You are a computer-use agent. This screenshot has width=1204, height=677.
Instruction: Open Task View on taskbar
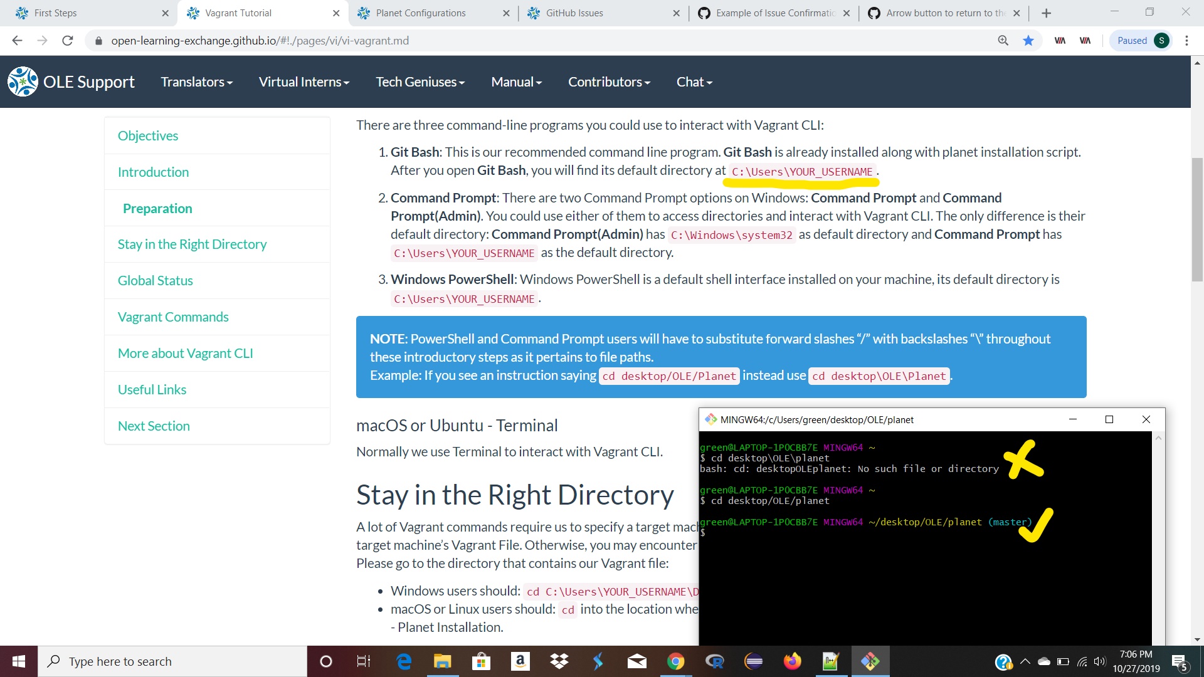(x=364, y=661)
